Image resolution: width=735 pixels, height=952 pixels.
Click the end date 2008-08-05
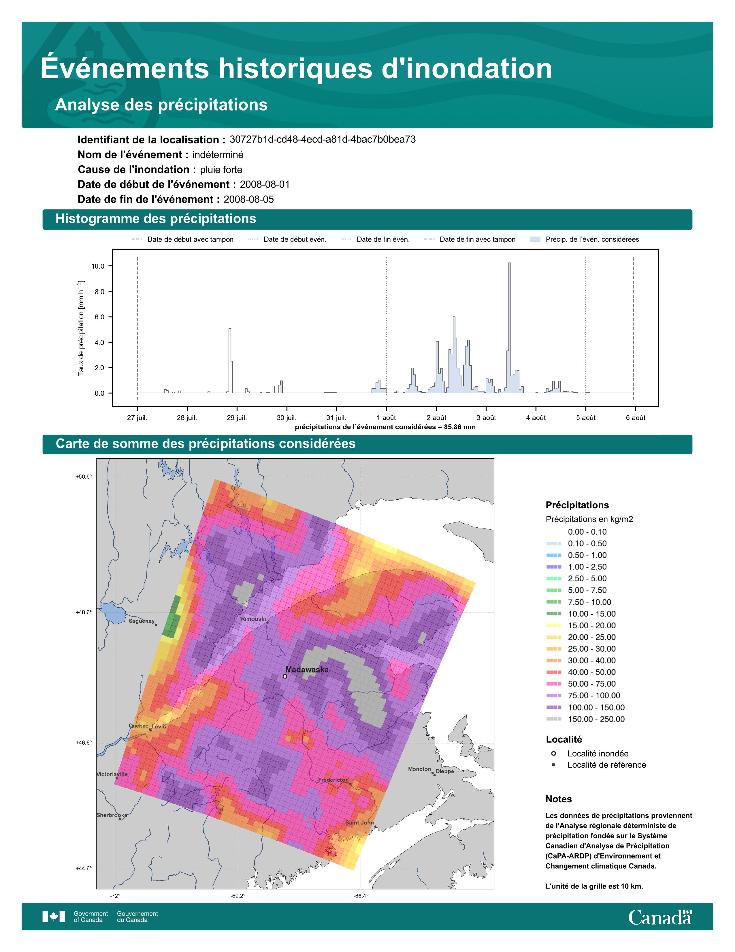pyautogui.click(x=249, y=199)
